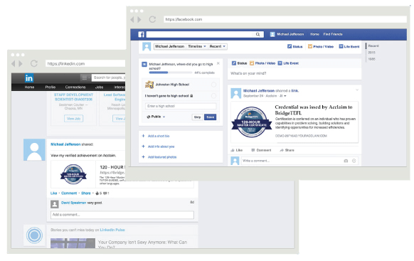Viewport: 414px width, 261px height.
Task: Expand the Timeline dropdown
Action: [197, 46]
